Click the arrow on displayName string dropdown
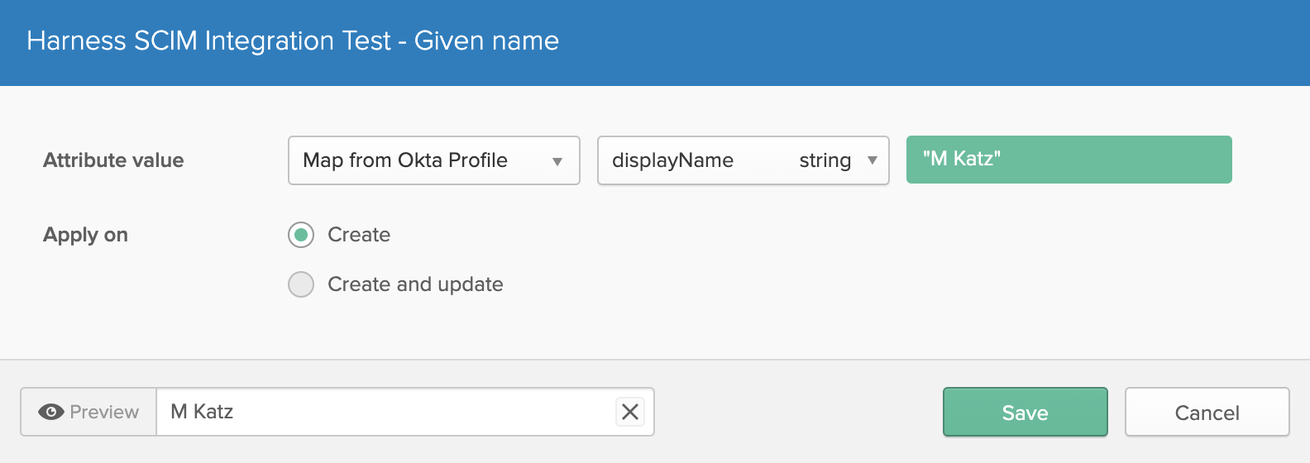The height and width of the screenshot is (463, 1310). coord(872,160)
